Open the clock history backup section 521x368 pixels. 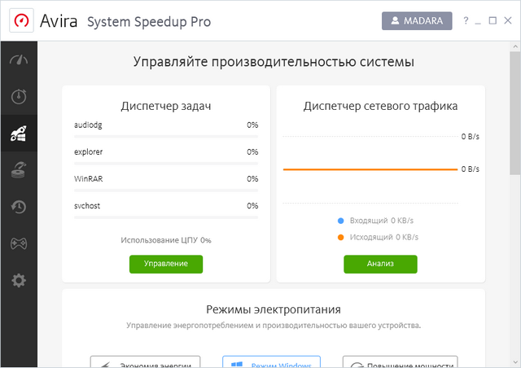tap(18, 207)
